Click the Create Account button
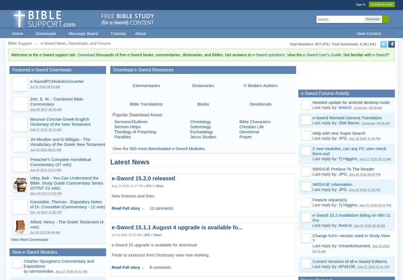The width and height of the screenshot is (403, 280). click(382, 4)
